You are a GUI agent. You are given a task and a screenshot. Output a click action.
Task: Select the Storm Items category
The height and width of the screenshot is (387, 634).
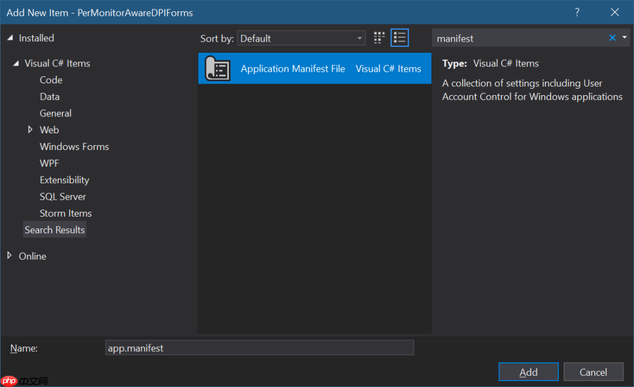tap(66, 213)
